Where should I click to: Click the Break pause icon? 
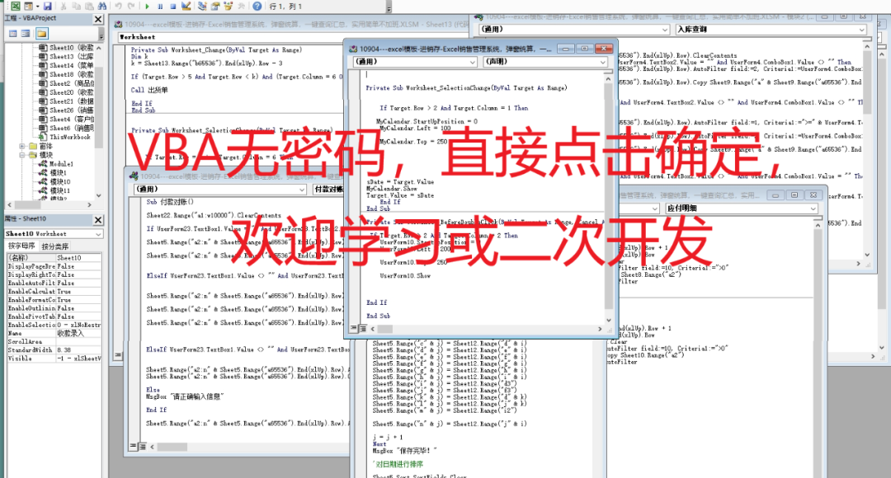160,7
